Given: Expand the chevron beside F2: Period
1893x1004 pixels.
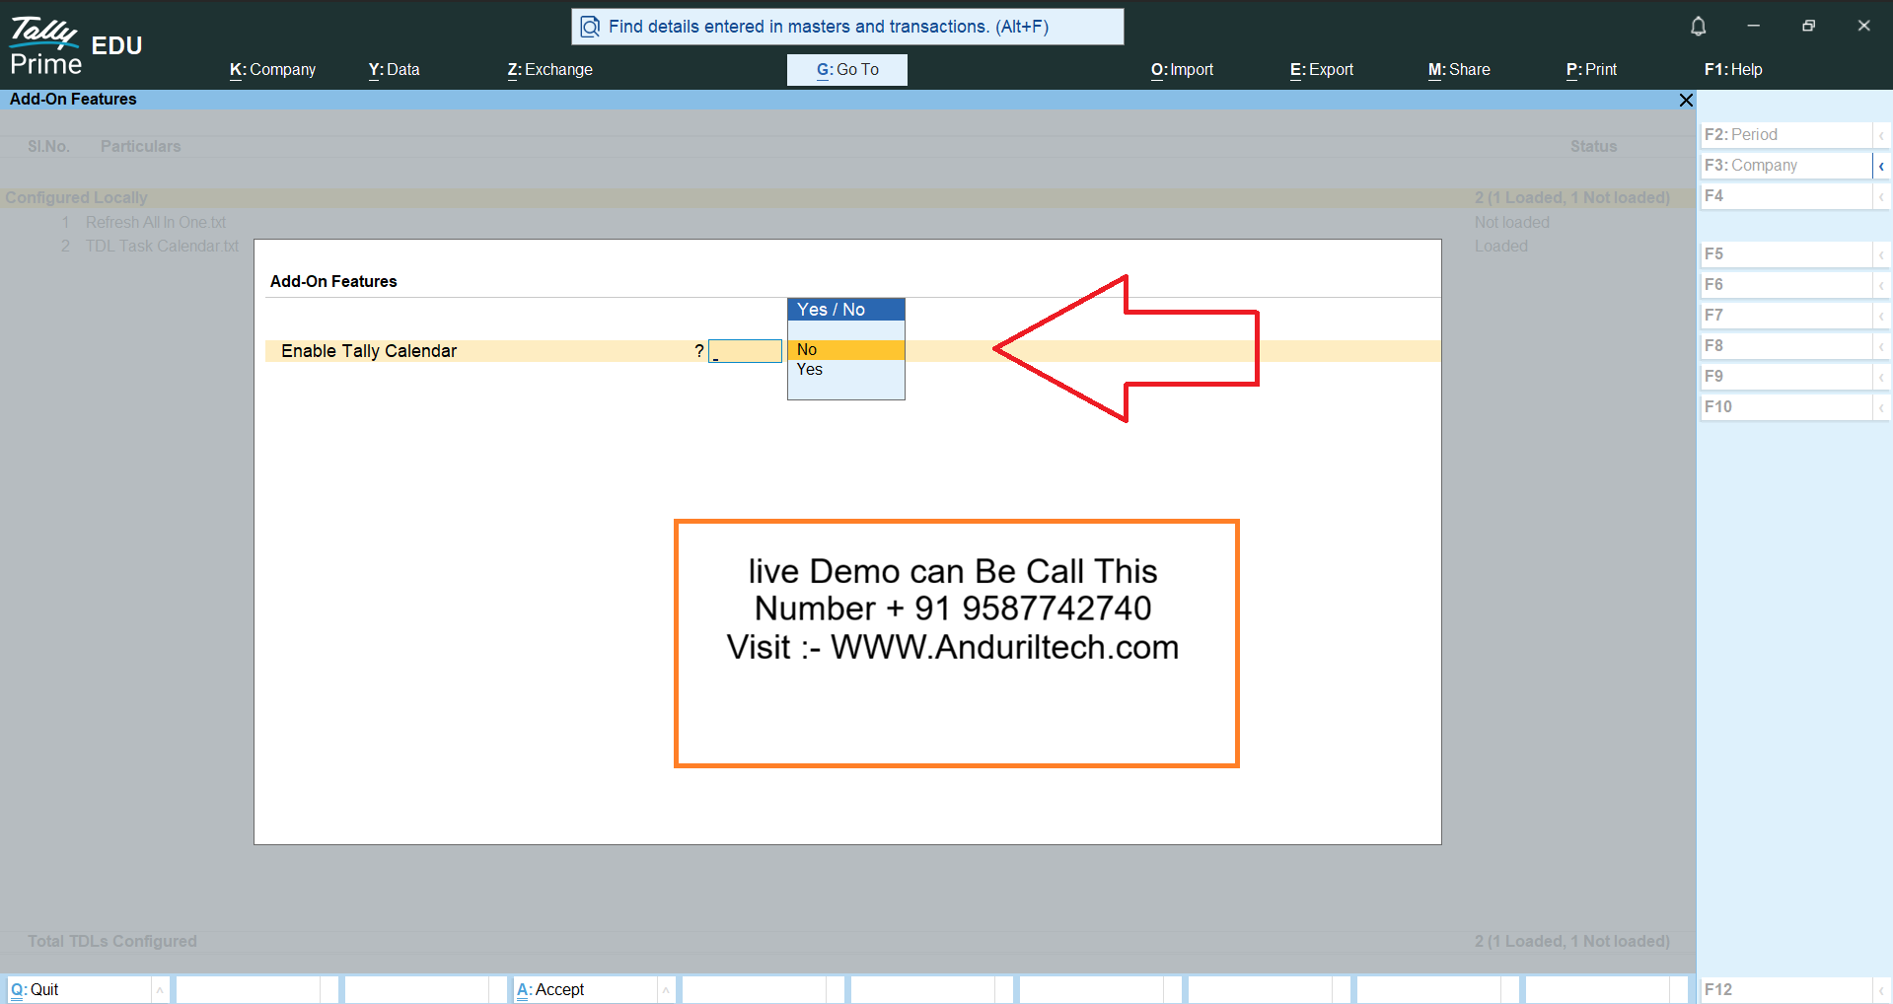Looking at the screenshot, I should pos(1881,135).
